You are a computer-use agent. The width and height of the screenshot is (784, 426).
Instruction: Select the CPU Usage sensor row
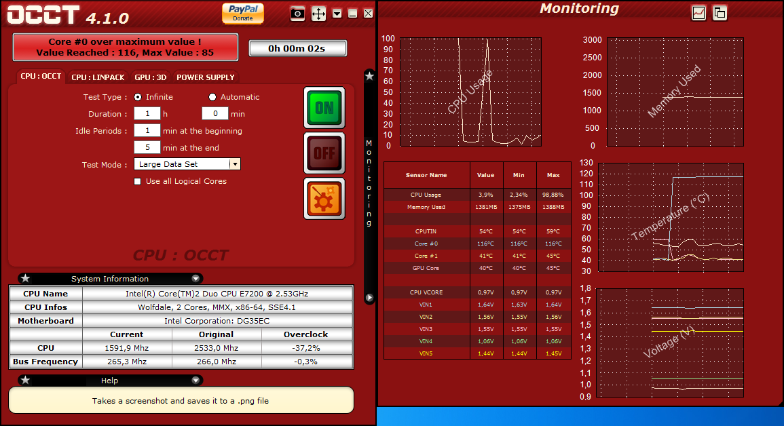click(477, 195)
